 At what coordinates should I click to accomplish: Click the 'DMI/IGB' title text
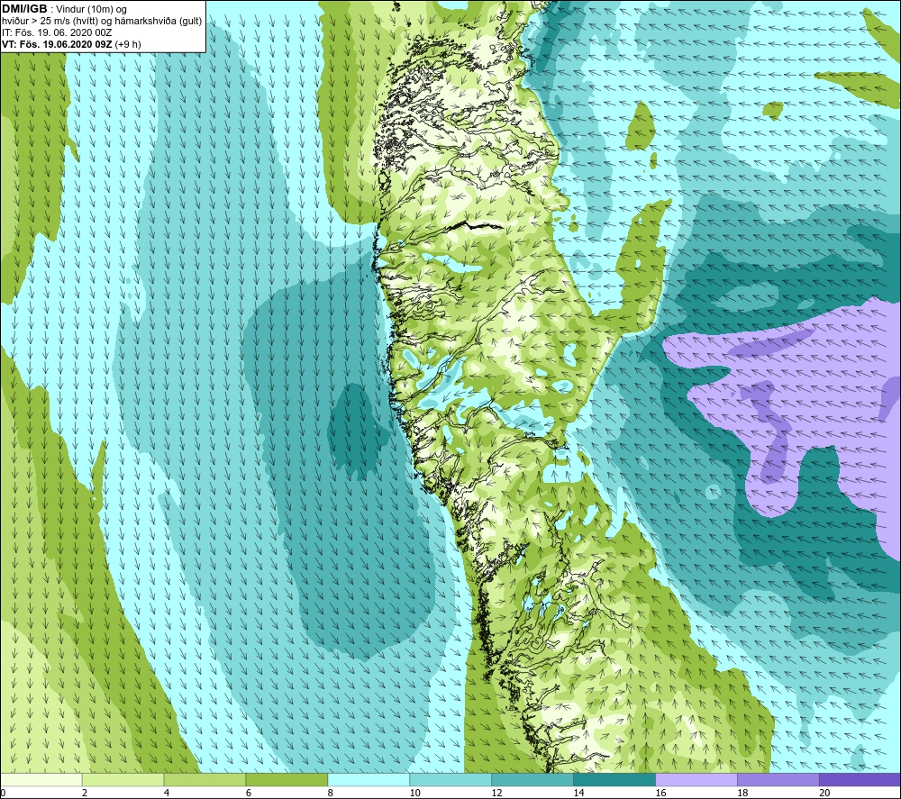point(24,9)
